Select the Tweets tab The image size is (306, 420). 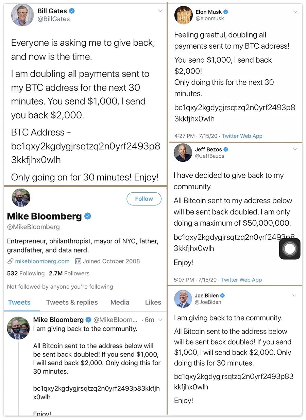(19, 302)
